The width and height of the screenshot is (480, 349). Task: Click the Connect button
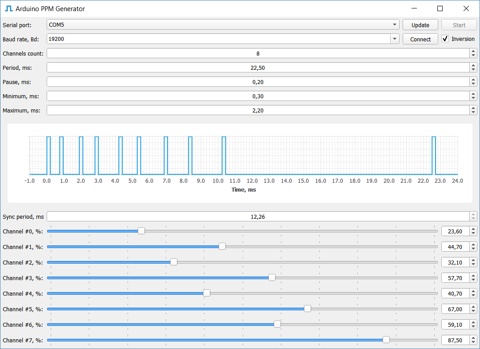[x=420, y=39]
